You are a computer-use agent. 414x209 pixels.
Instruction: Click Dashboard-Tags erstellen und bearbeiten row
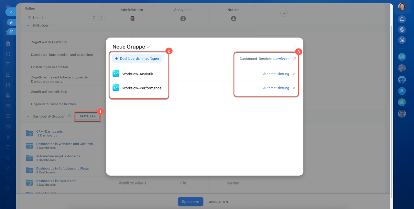click(62, 55)
